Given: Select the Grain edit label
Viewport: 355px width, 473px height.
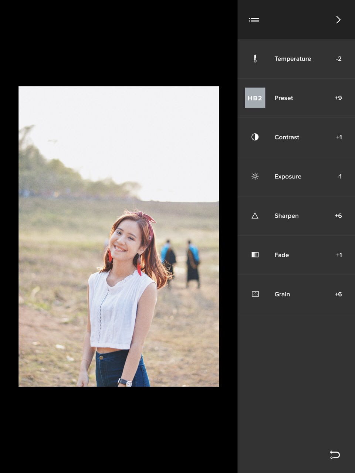Looking at the screenshot, I should click(x=282, y=294).
